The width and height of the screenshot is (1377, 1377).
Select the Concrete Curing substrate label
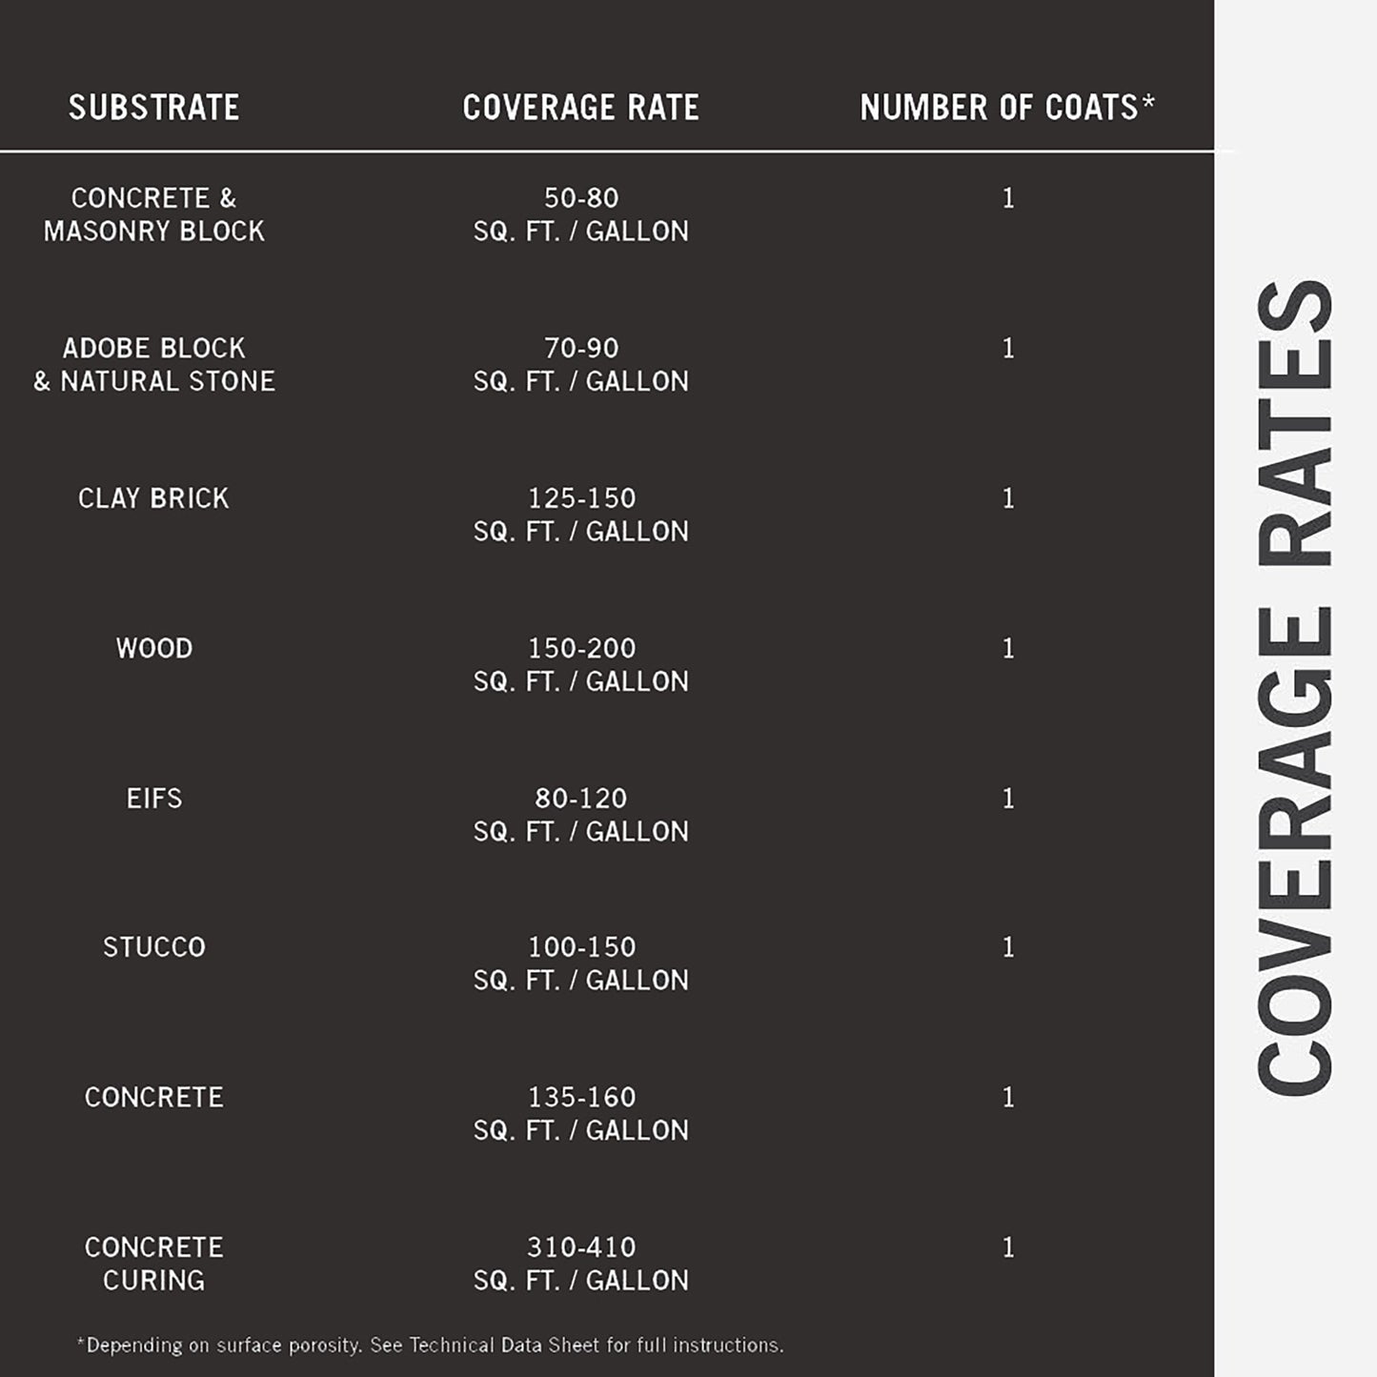click(153, 1264)
